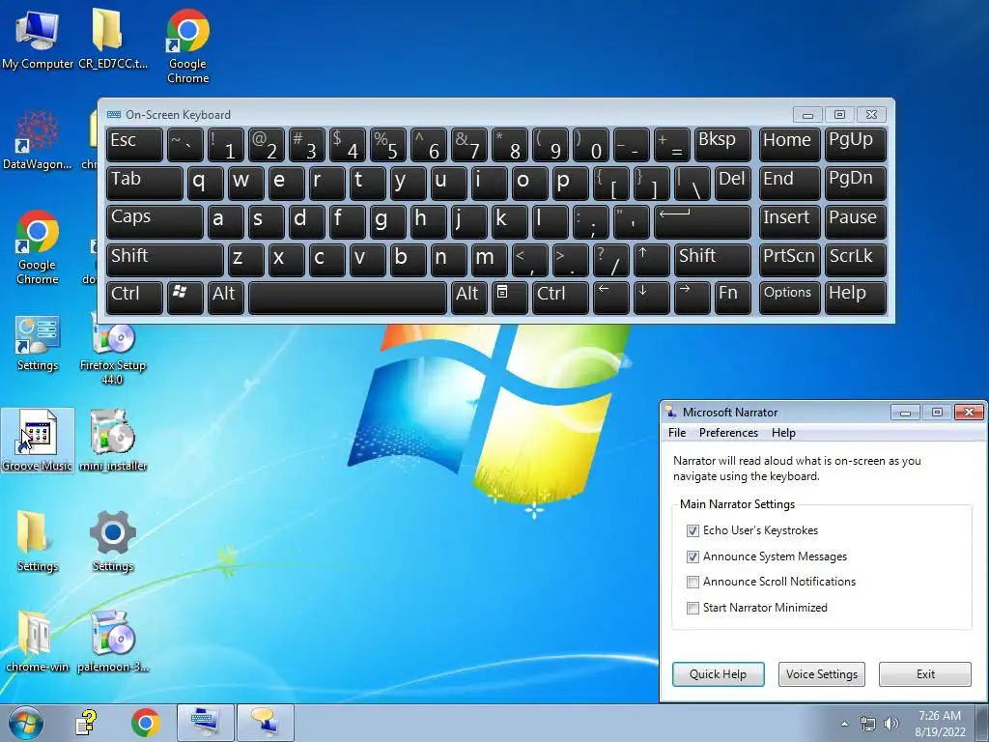Open the Windows Start menu

pos(25,723)
